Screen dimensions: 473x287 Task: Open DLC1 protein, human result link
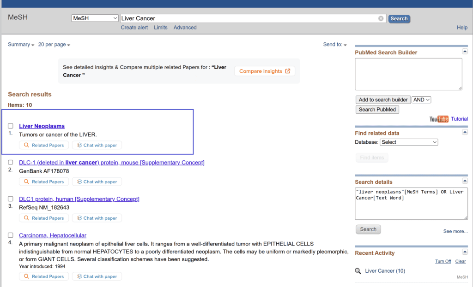pos(79,199)
